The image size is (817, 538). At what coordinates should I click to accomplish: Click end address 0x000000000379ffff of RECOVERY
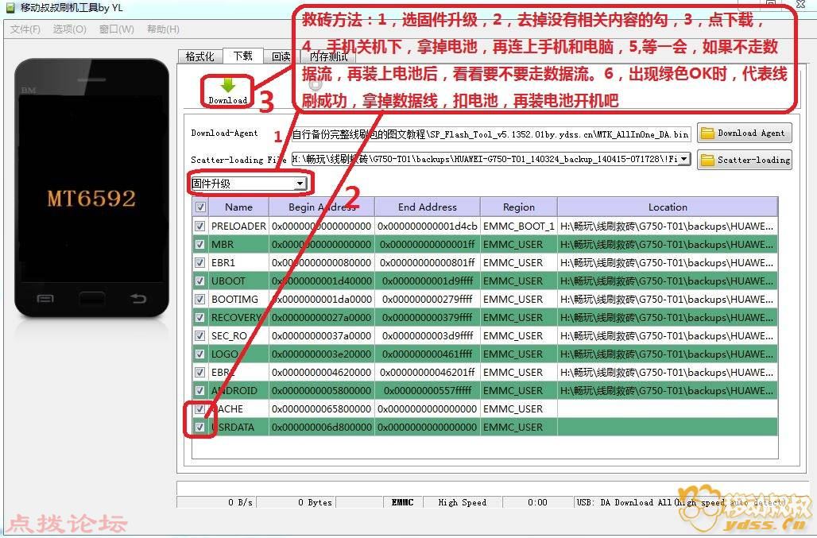pyautogui.click(x=428, y=317)
